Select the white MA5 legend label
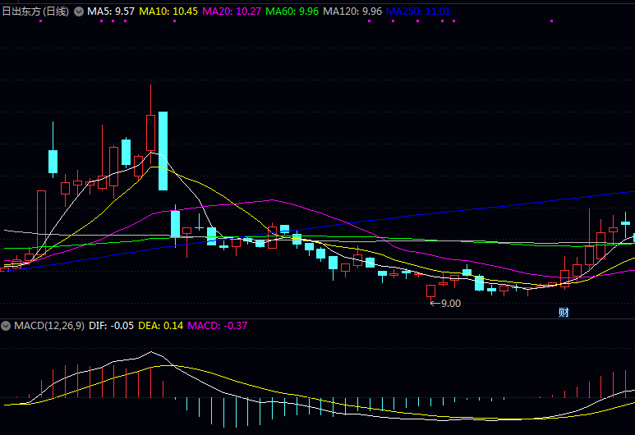635x435 pixels. click(x=112, y=11)
